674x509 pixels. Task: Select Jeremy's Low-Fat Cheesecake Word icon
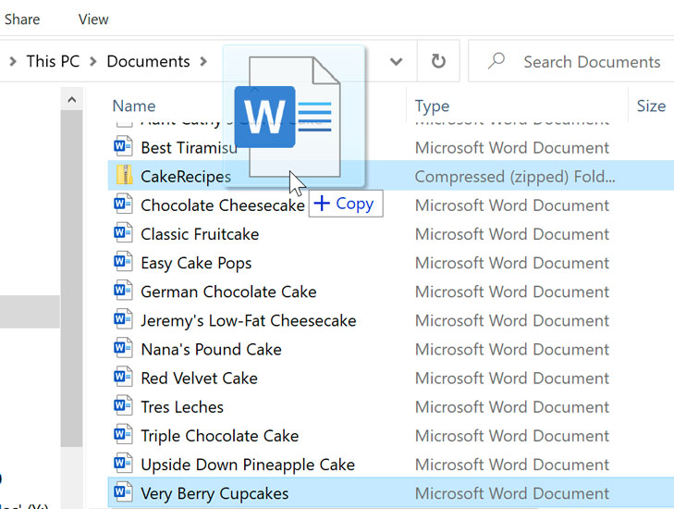point(123,319)
